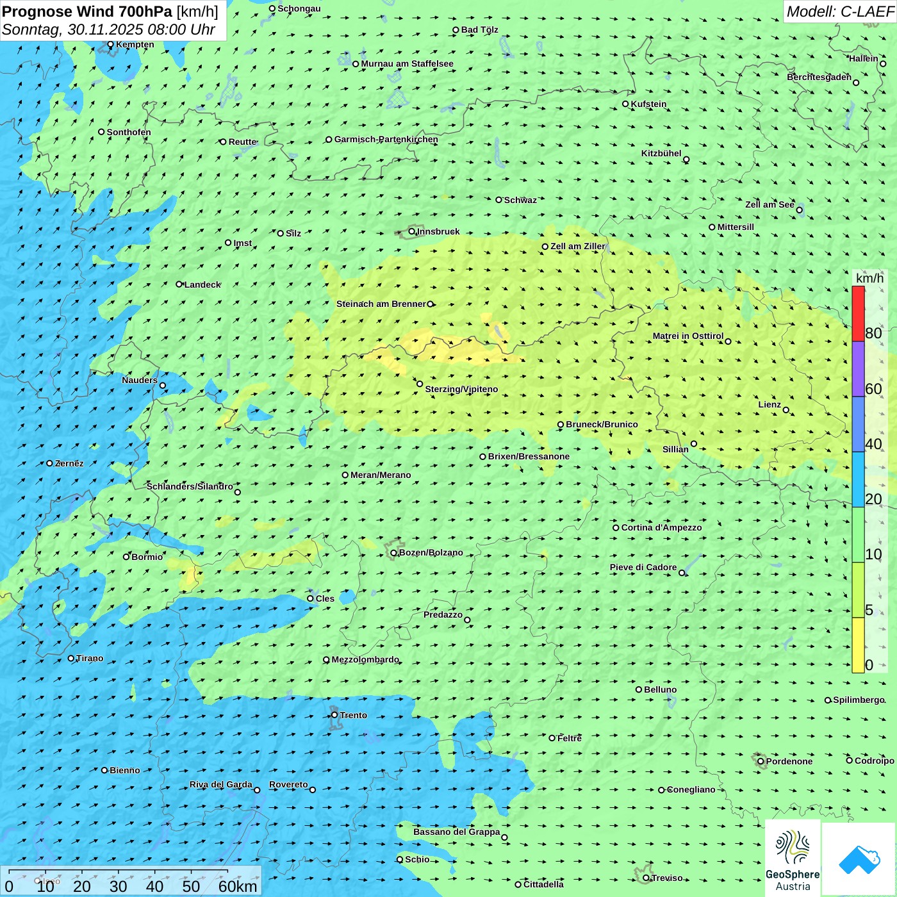897x897 pixels.
Task: Click the Bozen/Bolzano city marker
Action: pyautogui.click(x=393, y=553)
